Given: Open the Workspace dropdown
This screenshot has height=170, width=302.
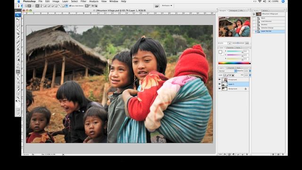Looking at the screenshot, I should [x=167, y=6].
